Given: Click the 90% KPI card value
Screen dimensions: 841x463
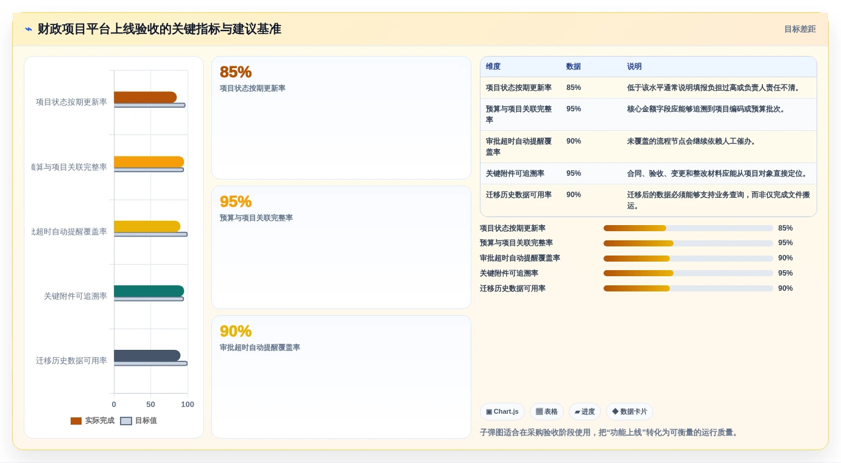Looking at the screenshot, I should pyautogui.click(x=236, y=331).
